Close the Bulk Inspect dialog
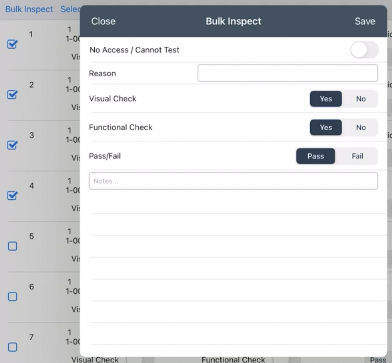392x363 pixels. (x=103, y=21)
